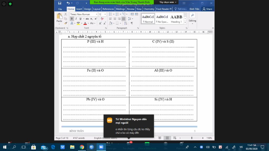Toggle Bold formatting
The image size is (269, 151).
tap(72, 19)
